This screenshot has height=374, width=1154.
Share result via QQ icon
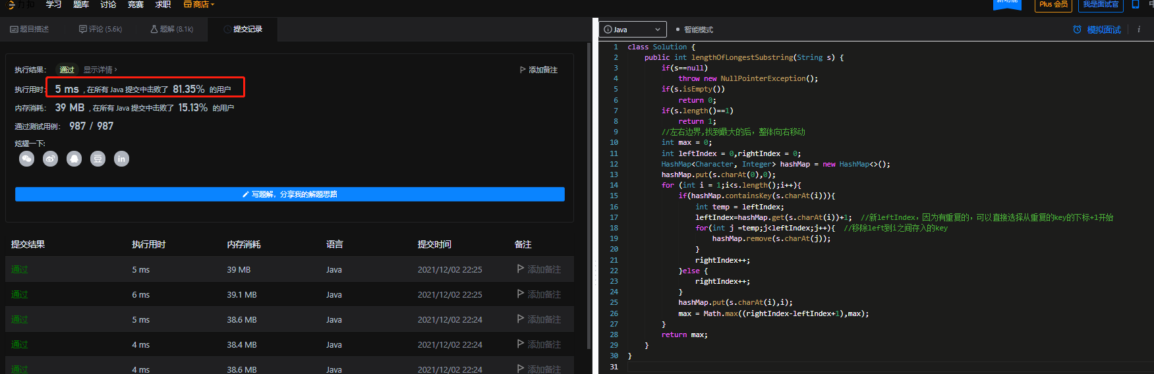tap(74, 159)
